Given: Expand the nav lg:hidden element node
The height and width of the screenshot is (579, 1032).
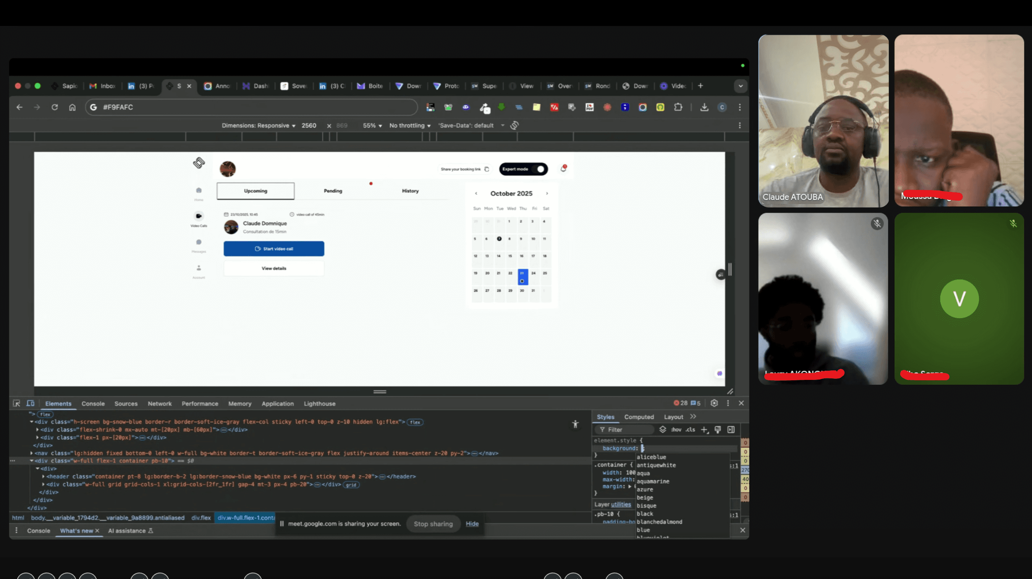Looking at the screenshot, I should (x=32, y=454).
